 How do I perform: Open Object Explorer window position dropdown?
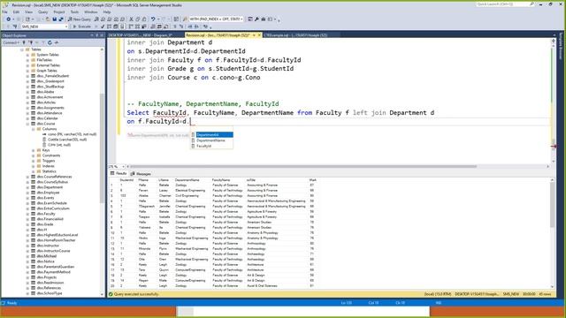92,35
